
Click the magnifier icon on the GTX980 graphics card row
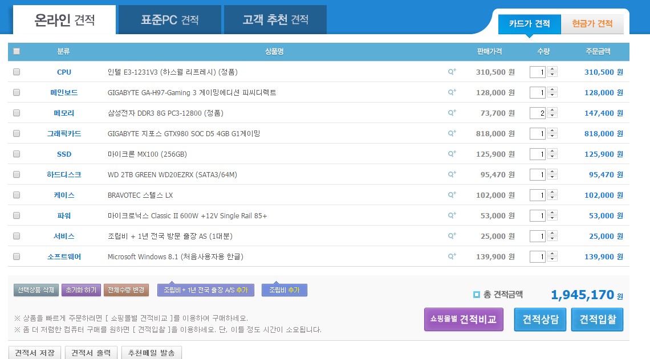pyautogui.click(x=452, y=133)
